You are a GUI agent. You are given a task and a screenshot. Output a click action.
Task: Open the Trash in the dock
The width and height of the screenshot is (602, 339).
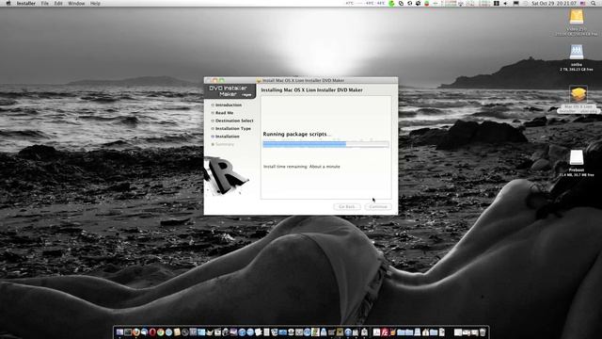click(x=483, y=332)
